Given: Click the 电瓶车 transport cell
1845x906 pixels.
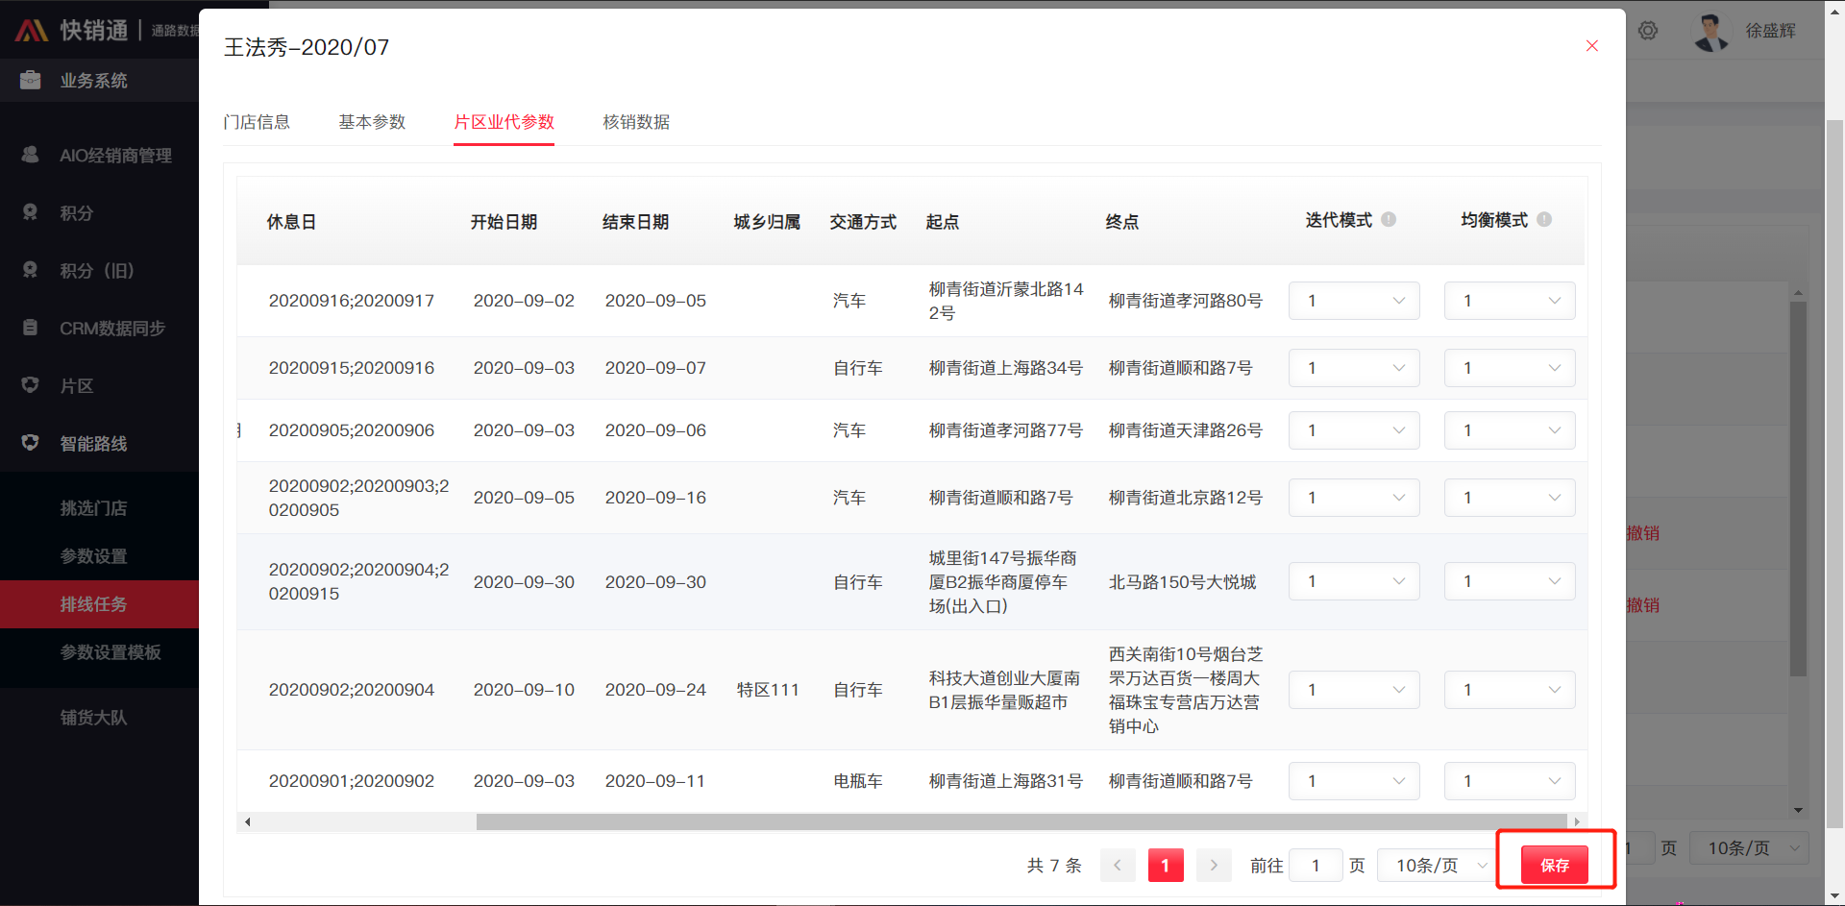Looking at the screenshot, I should (858, 781).
